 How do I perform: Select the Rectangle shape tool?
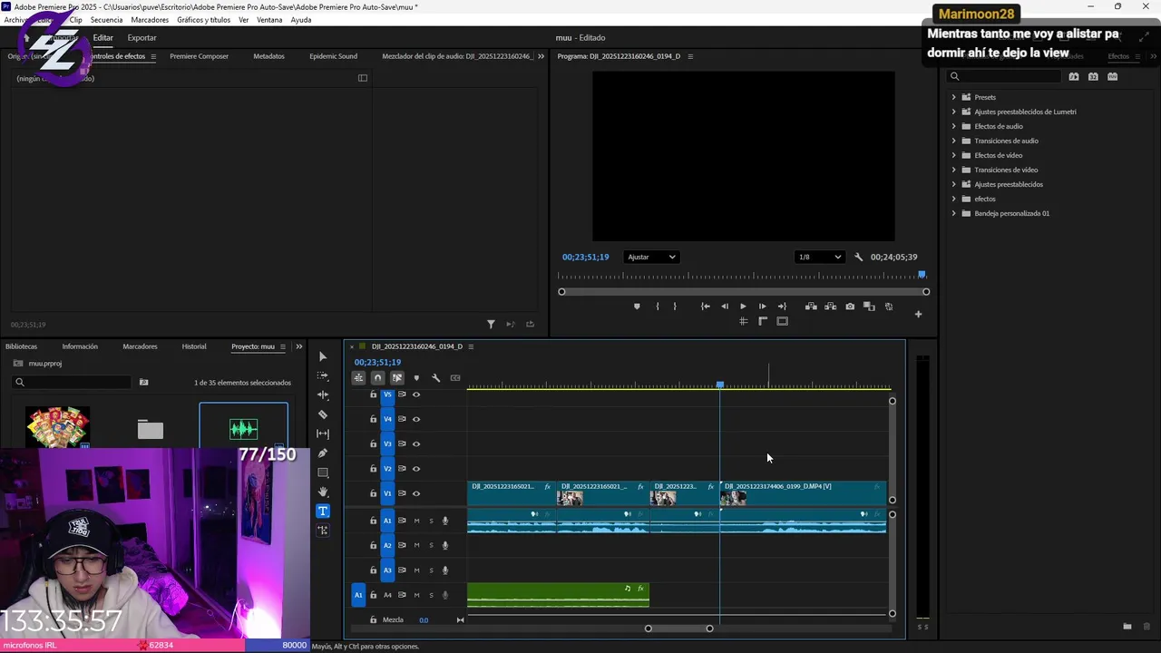point(323,473)
